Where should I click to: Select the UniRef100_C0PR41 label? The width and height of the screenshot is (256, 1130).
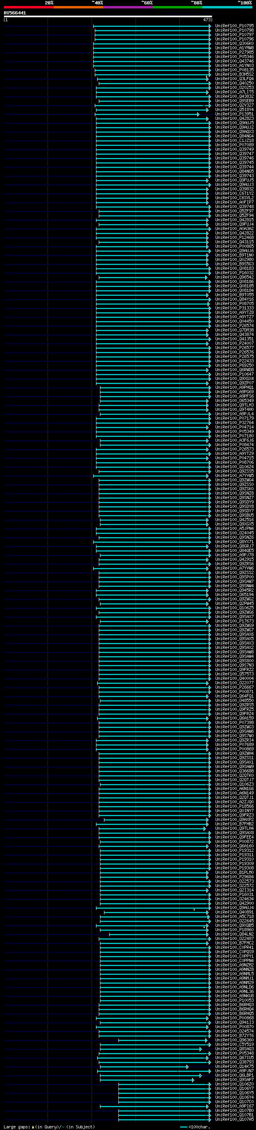pos(234,948)
